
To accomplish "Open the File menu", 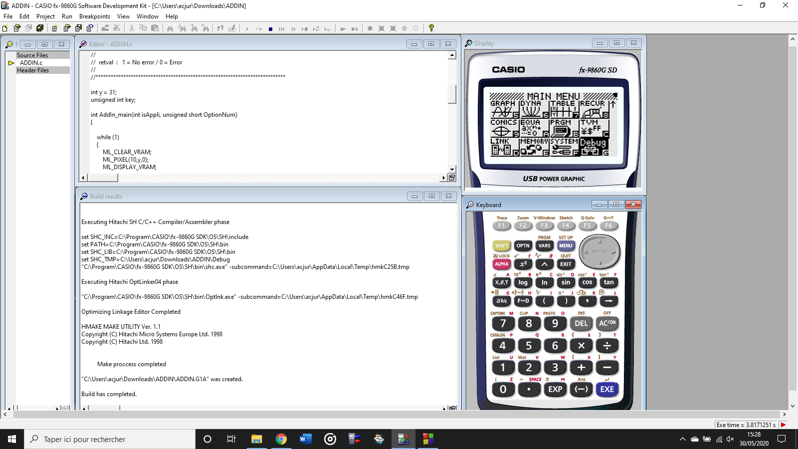I will (x=8, y=16).
